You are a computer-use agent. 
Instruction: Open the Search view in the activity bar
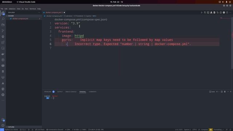(3, 19)
